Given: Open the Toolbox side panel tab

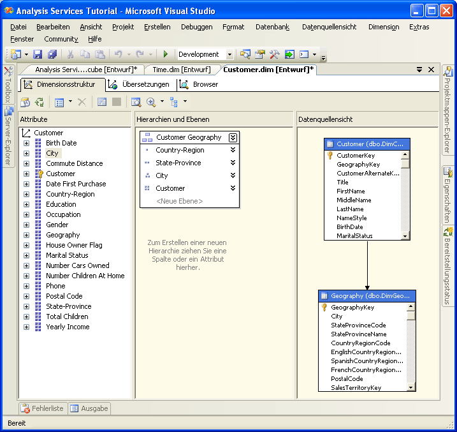Looking at the screenshot, I should click(x=8, y=85).
